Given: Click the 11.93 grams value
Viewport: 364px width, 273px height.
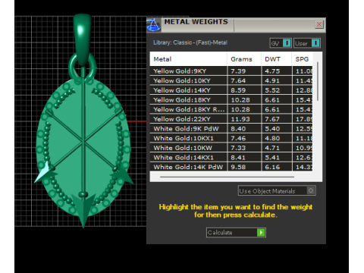Looking at the screenshot, I should pos(240,119).
